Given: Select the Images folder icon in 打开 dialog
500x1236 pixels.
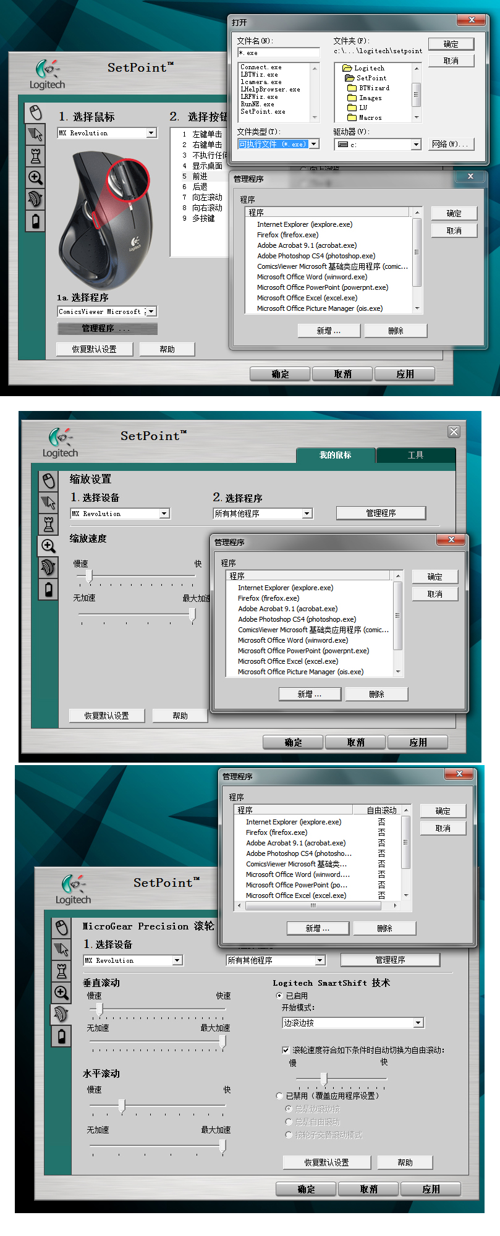Looking at the screenshot, I should (x=352, y=98).
